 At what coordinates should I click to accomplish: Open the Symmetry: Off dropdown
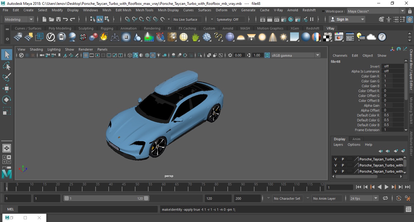[x=230, y=19]
